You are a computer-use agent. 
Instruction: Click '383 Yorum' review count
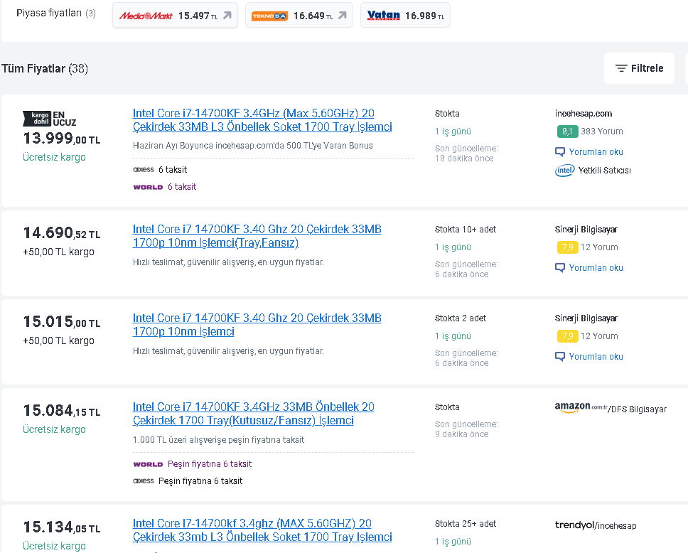(x=601, y=131)
